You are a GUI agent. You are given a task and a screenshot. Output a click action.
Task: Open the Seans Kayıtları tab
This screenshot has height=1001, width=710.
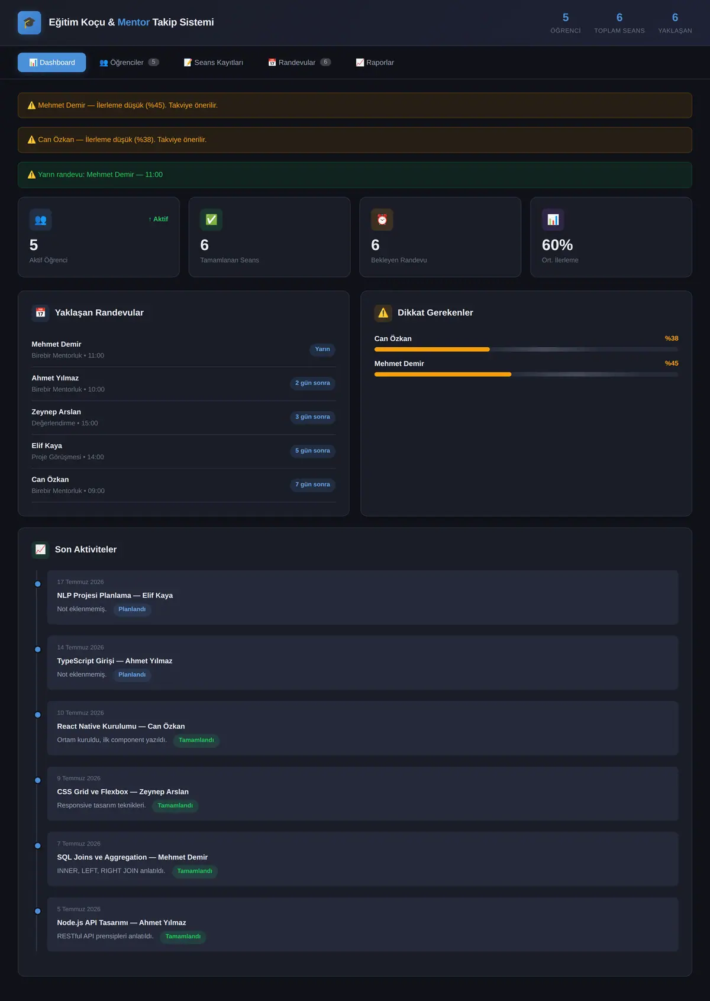pos(214,63)
